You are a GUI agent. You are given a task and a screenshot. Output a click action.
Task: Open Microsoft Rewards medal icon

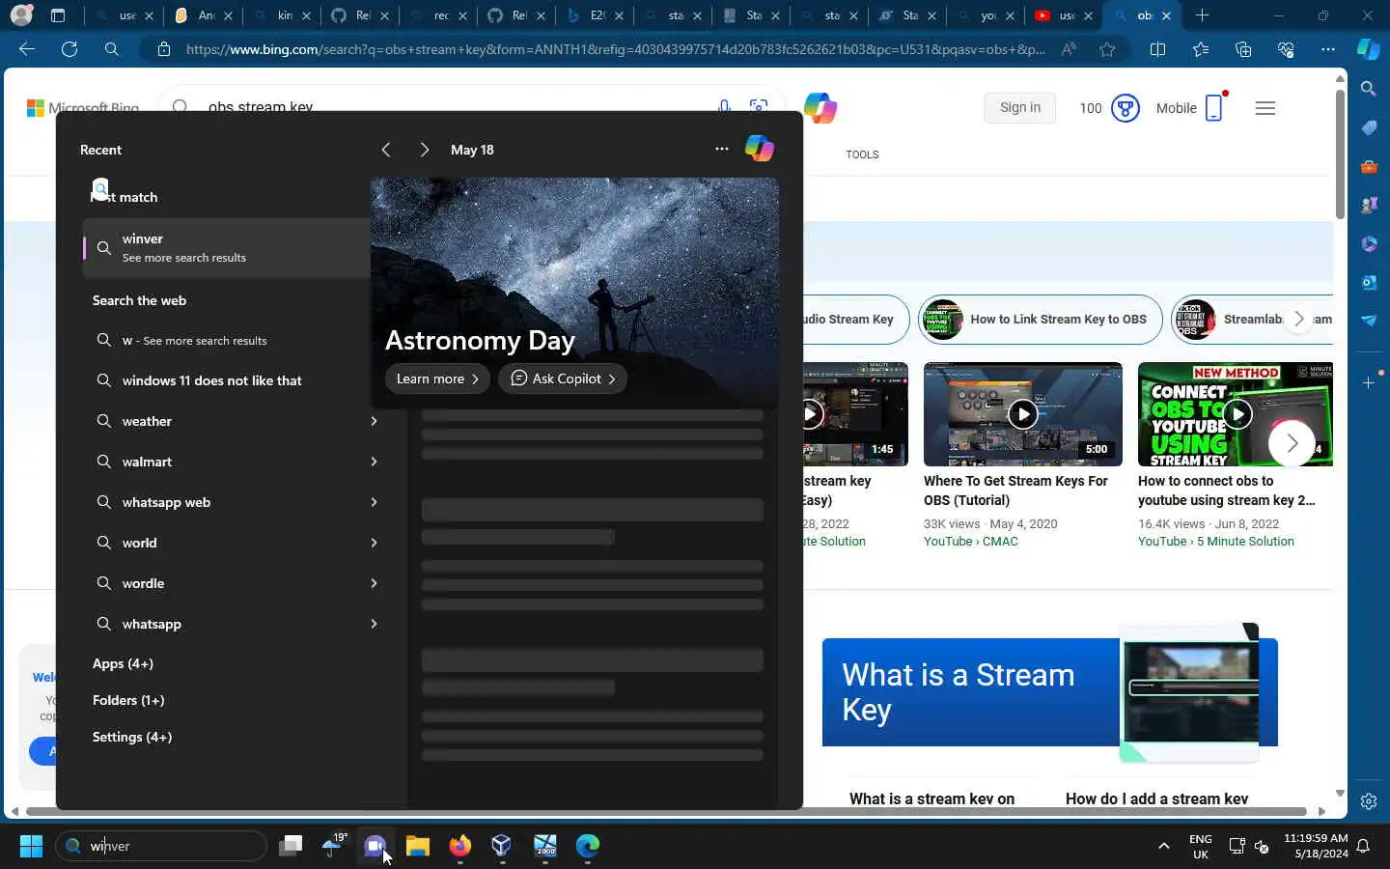click(x=1126, y=108)
